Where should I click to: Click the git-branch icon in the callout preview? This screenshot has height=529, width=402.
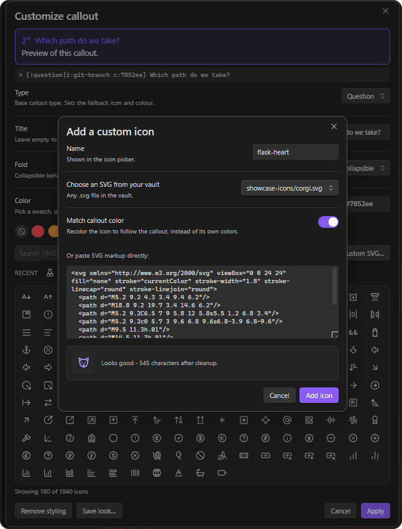[26, 40]
